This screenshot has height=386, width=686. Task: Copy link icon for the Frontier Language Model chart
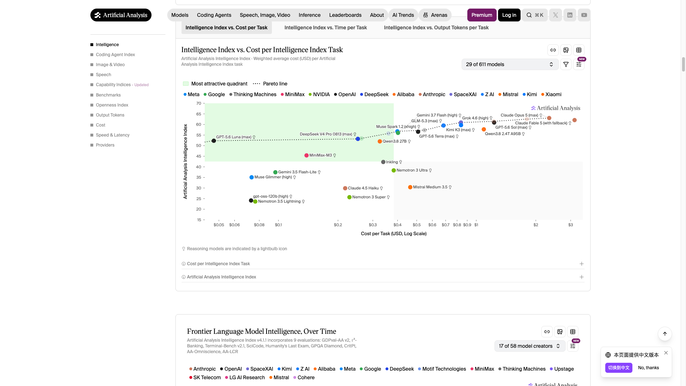point(547,332)
